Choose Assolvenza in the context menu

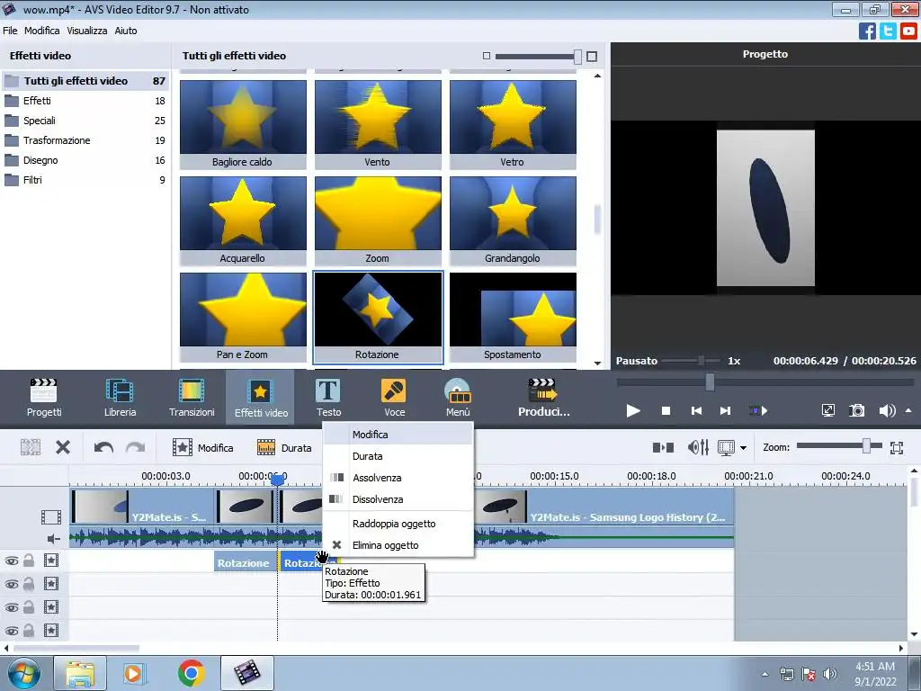pos(398,478)
